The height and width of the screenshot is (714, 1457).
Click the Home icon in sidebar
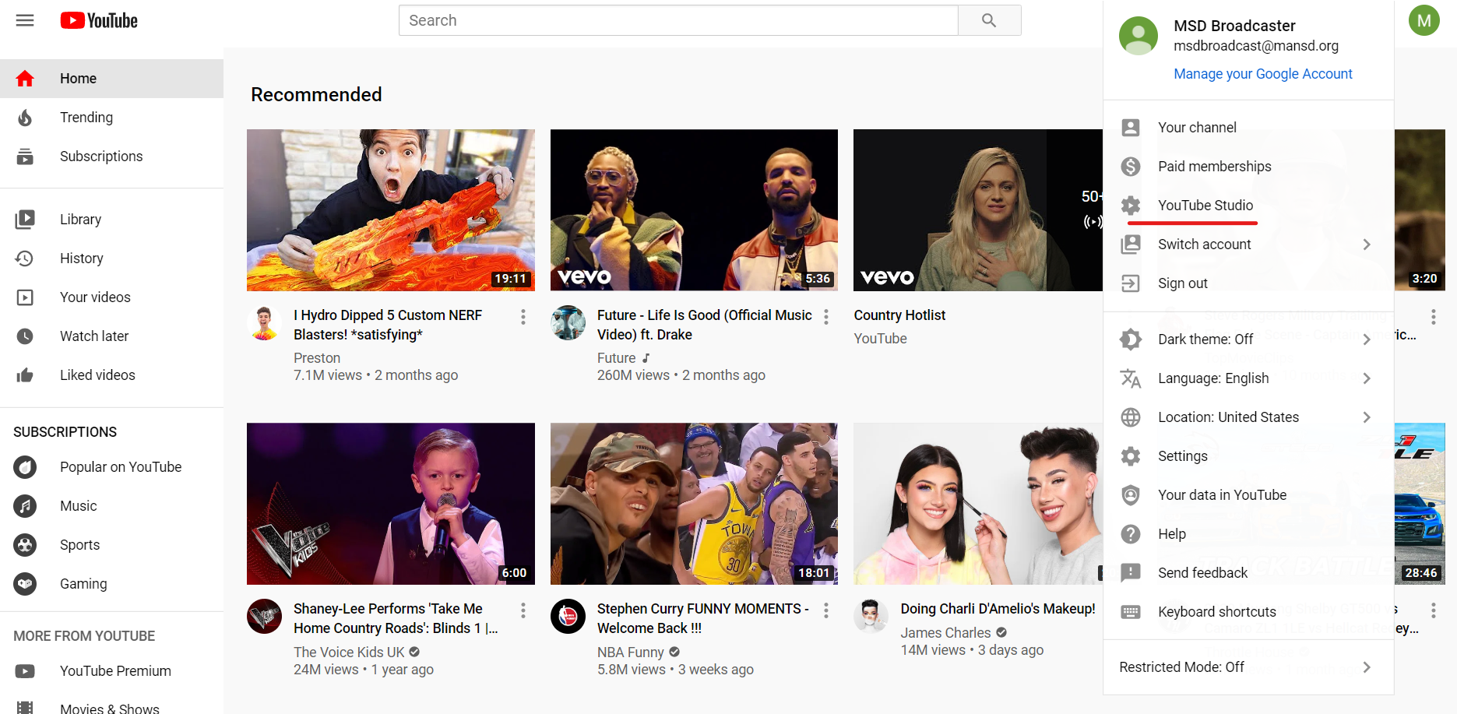(x=25, y=79)
